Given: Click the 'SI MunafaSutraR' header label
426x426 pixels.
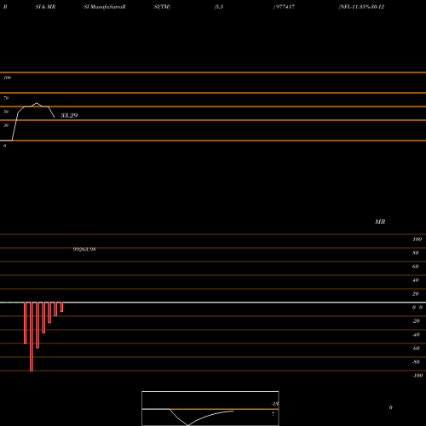Looking at the screenshot, I should (105, 7).
